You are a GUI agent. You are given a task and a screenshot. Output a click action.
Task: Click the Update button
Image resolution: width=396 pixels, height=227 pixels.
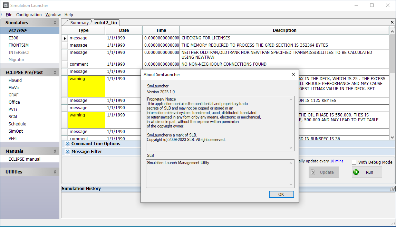tap(324, 172)
